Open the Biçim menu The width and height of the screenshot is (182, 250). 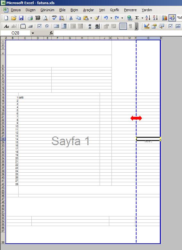click(x=74, y=10)
